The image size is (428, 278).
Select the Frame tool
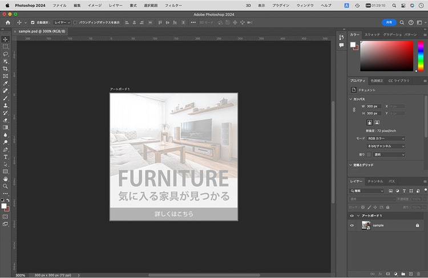point(5,76)
